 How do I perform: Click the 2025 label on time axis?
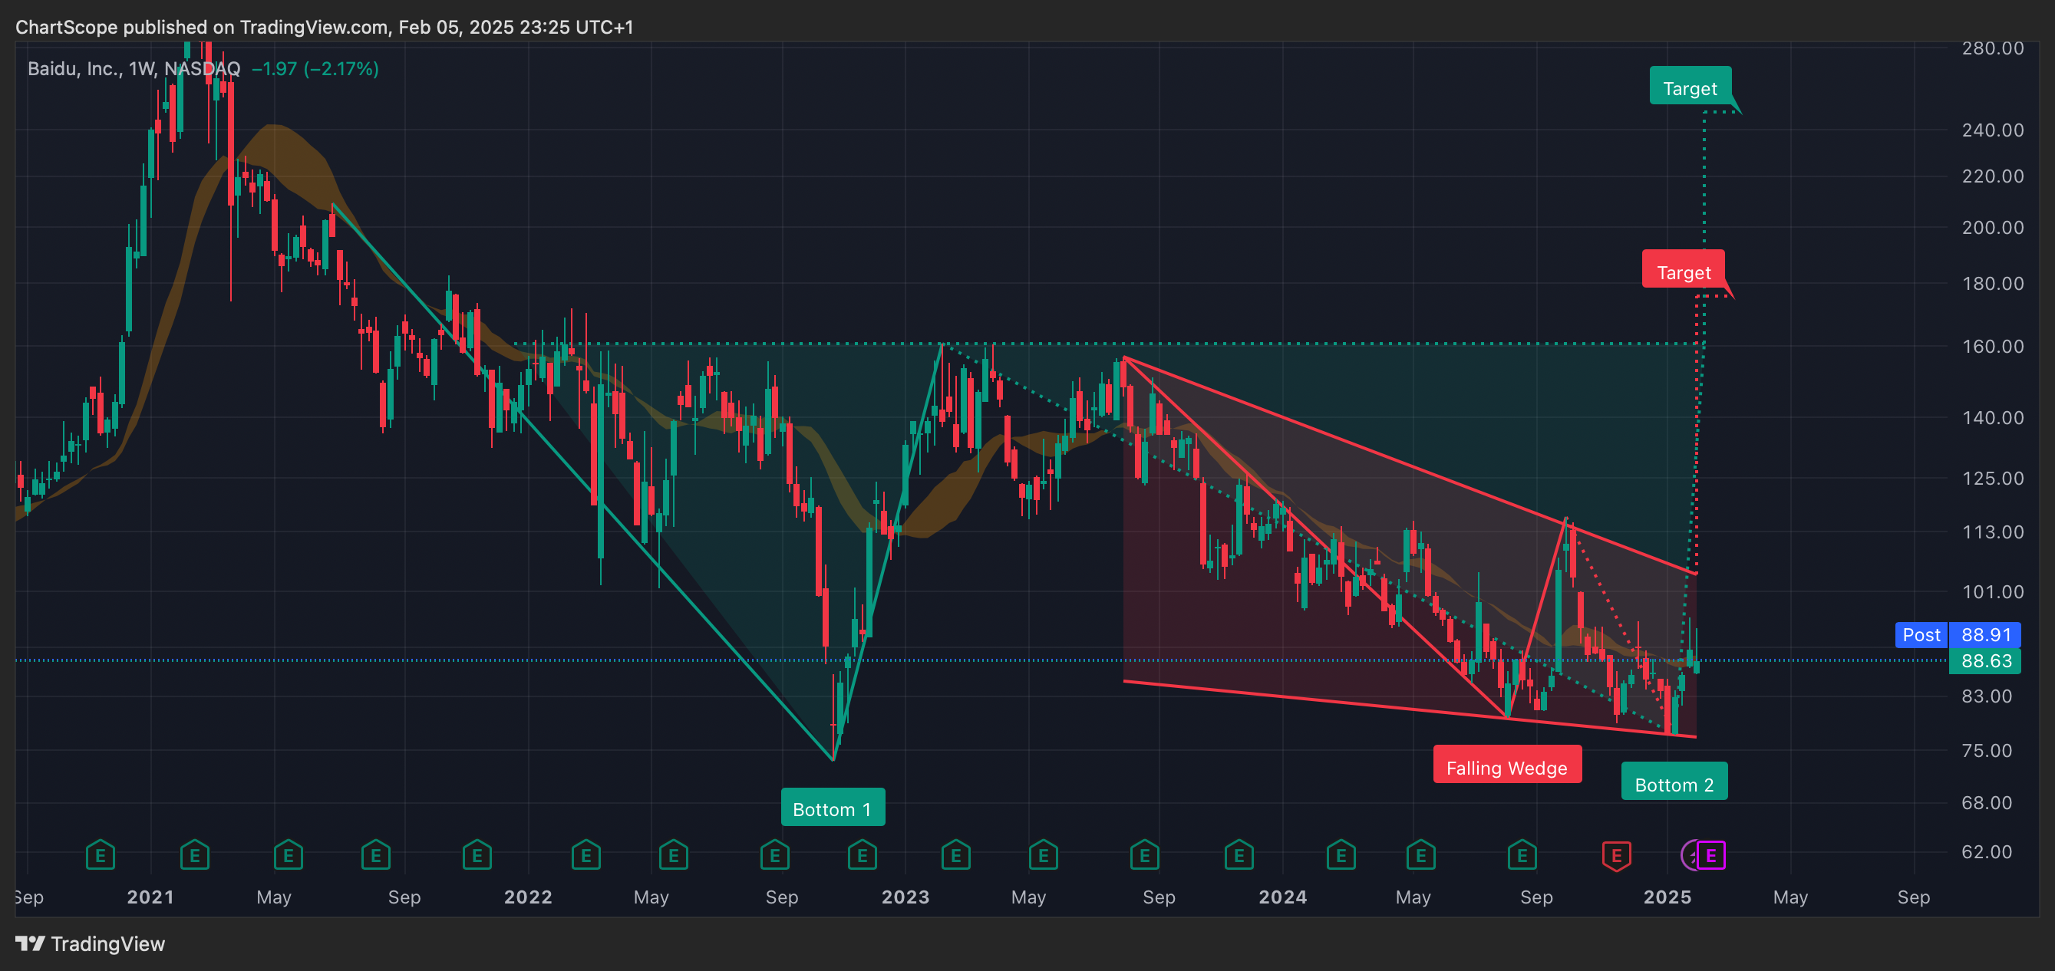tap(1667, 897)
